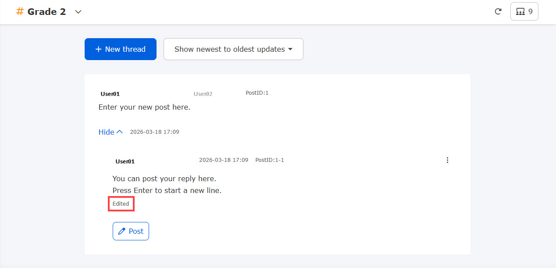Image resolution: width=556 pixels, height=268 pixels.
Task: Click the Post button with pencil icon
Action: tap(131, 231)
